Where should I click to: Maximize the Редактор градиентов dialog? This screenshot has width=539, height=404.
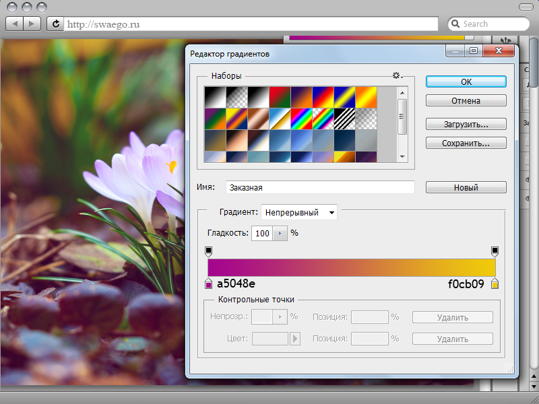pos(474,51)
